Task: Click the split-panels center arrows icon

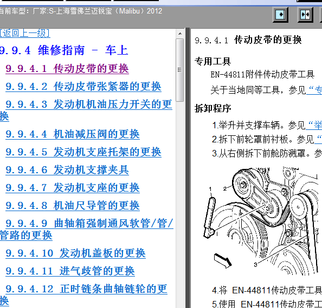Action: (305, 15)
